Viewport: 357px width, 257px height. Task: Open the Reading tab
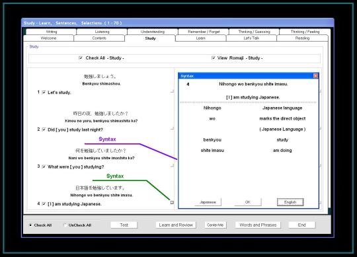point(302,38)
